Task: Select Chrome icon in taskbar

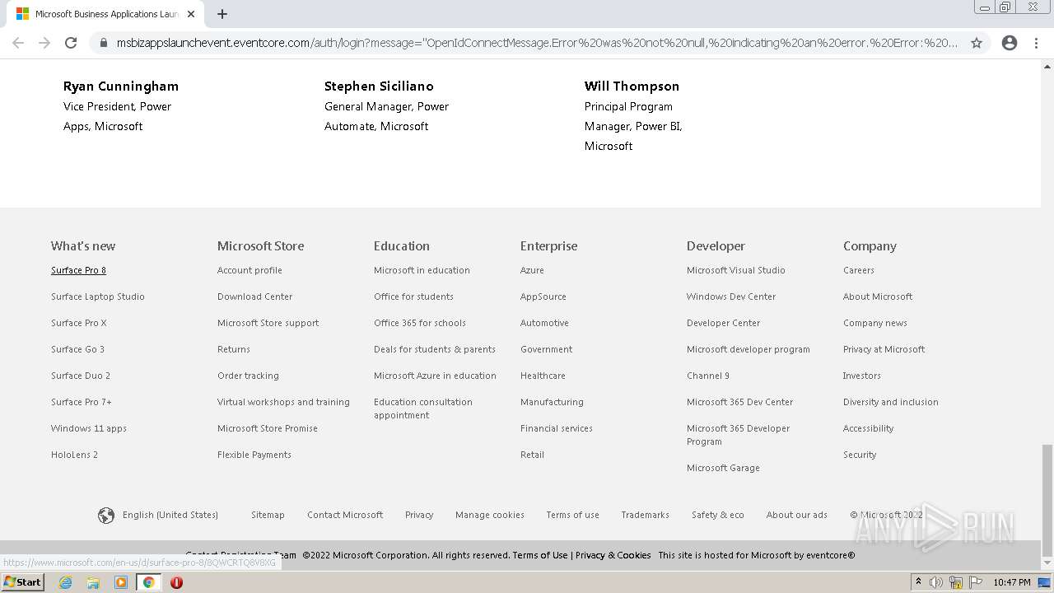Action: (148, 582)
